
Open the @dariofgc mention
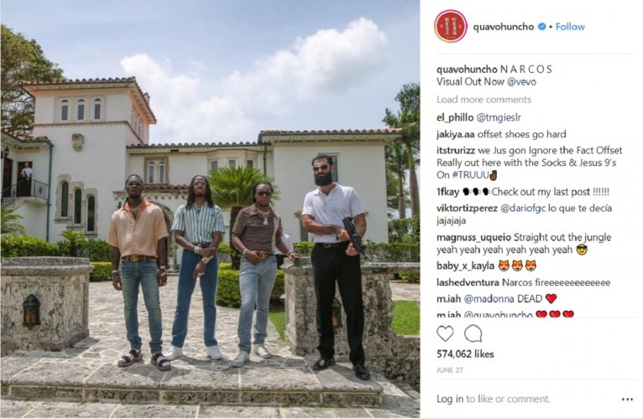point(521,208)
